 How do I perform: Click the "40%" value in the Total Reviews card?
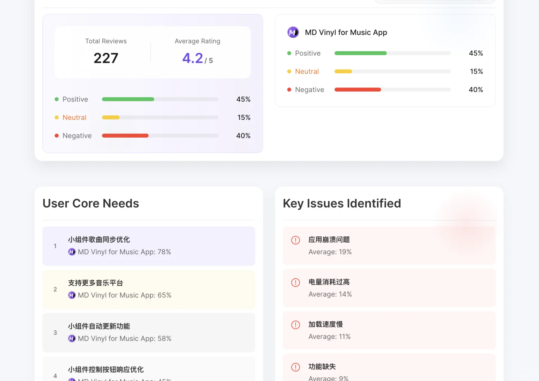[x=244, y=136]
